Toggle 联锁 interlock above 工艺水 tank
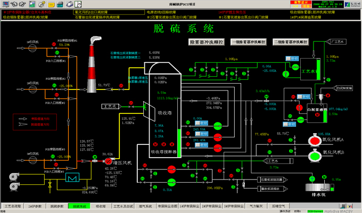 [292, 59]
